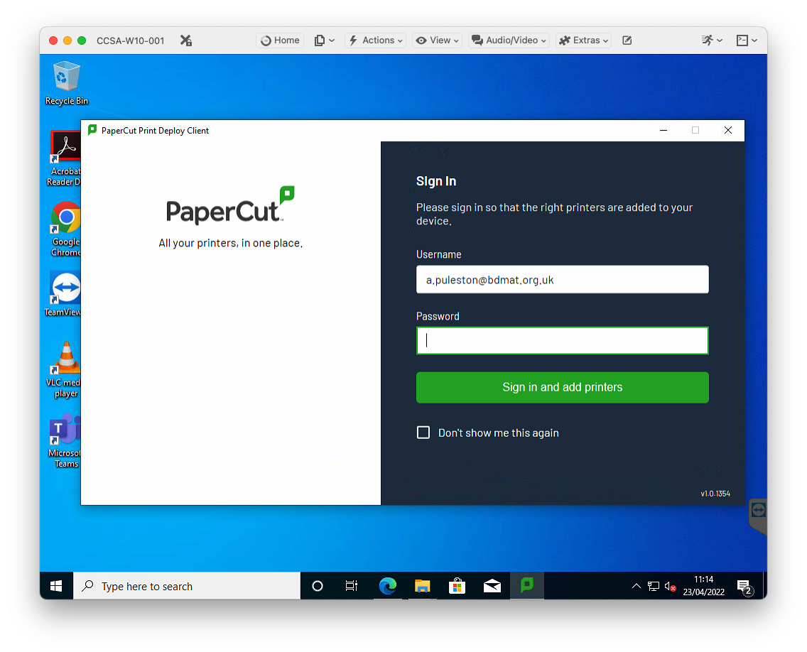The height and width of the screenshot is (652, 807).
Task: Expand the Audio/Video menu
Action: pos(509,40)
